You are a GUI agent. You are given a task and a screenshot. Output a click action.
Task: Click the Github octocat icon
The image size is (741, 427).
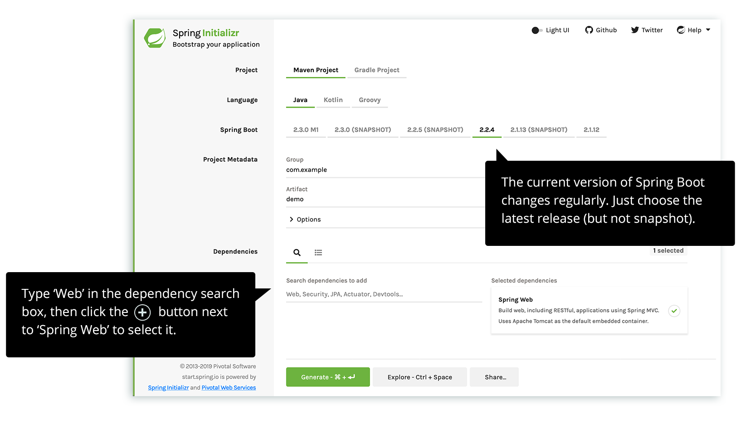tap(589, 30)
